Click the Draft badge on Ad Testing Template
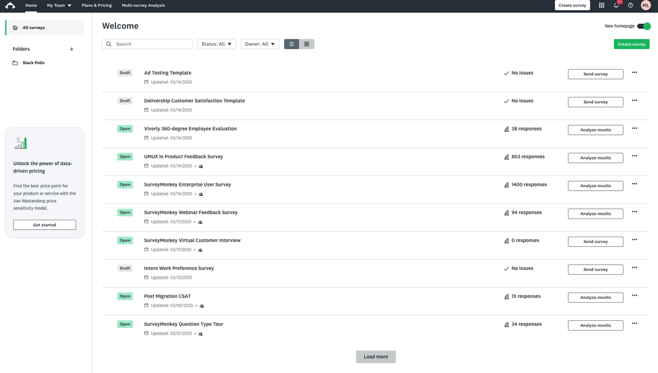 click(x=125, y=73)
